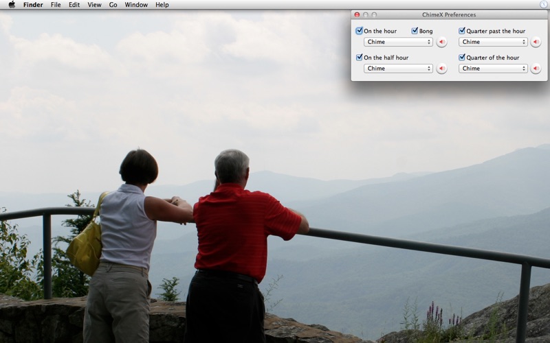Disable Quarter past the hour chime
The height and width of the screenshot is (343, 550).
click(462, 31)
